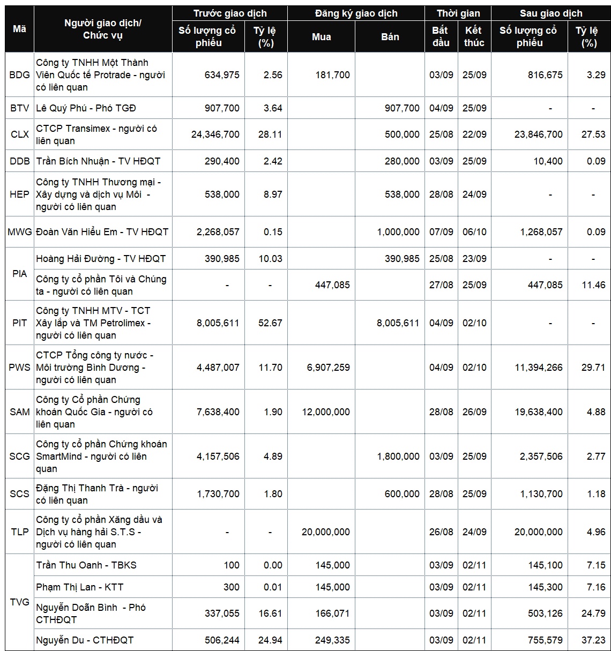Image resolution: width=611 pixels, height=651 pixels.
Task: Select the BTV stock code cell
Action: (20, 108)
